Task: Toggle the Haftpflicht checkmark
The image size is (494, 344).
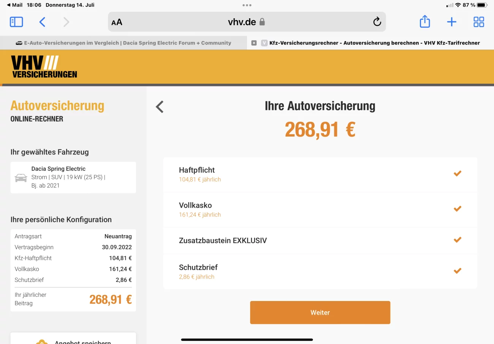Action: pos(458,174)
